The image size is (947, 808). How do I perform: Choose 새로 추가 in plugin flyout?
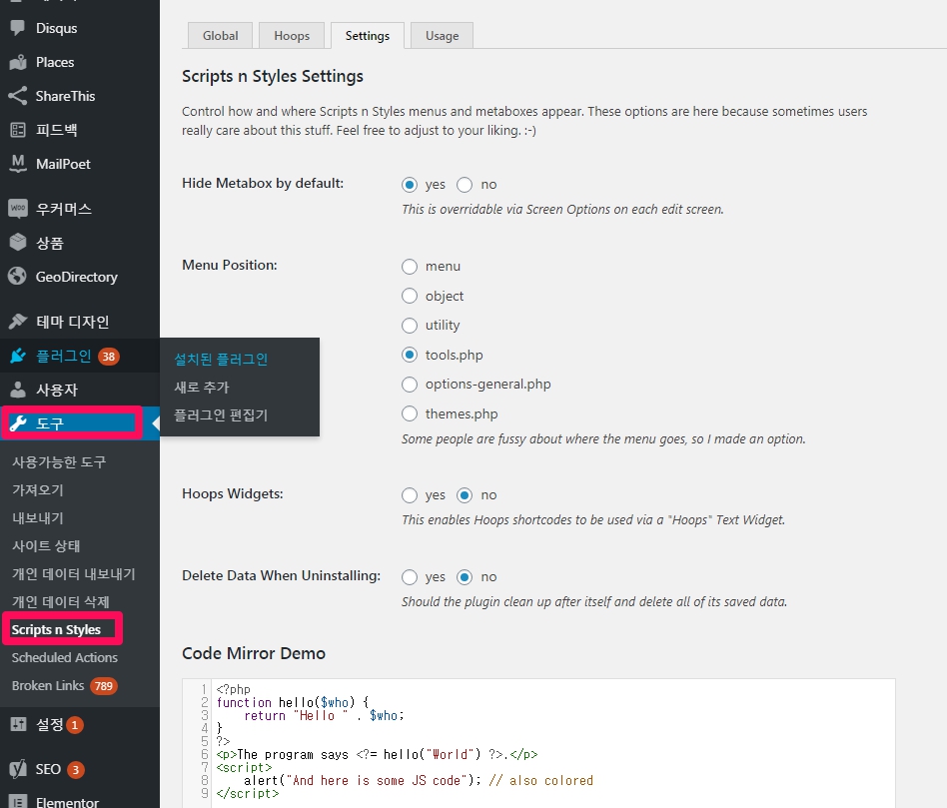tap(202, 388)
